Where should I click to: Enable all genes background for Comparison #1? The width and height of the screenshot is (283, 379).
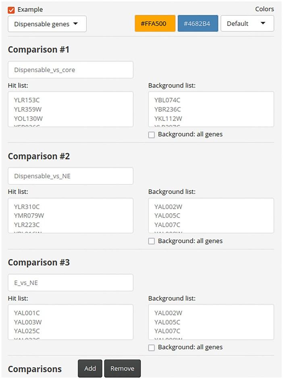click(152, 135)
